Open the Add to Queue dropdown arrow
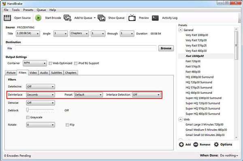The width and height of the screenshot is (243, 161). (x=94, y=18)
